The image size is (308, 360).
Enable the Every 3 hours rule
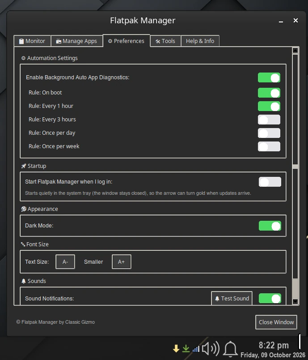269,120
